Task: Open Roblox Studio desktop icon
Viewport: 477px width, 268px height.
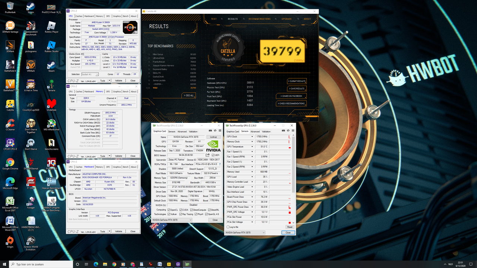Action: (x=51, y=46)
